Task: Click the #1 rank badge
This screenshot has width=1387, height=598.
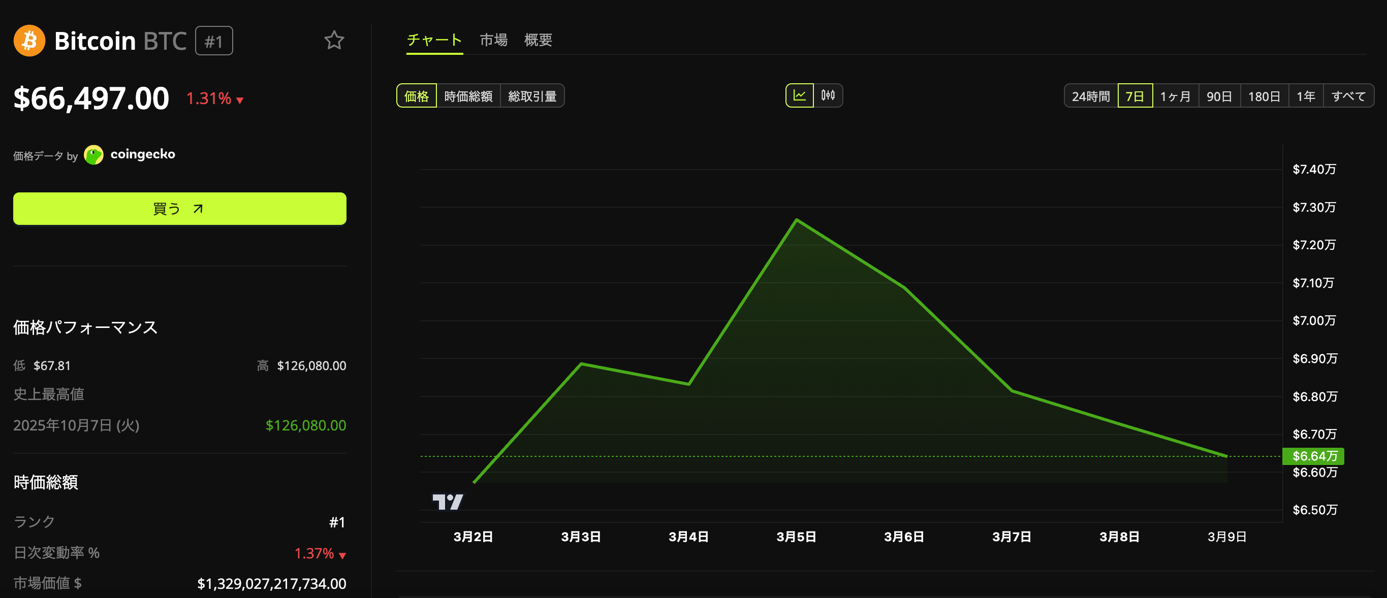Action: pos(214,41)
